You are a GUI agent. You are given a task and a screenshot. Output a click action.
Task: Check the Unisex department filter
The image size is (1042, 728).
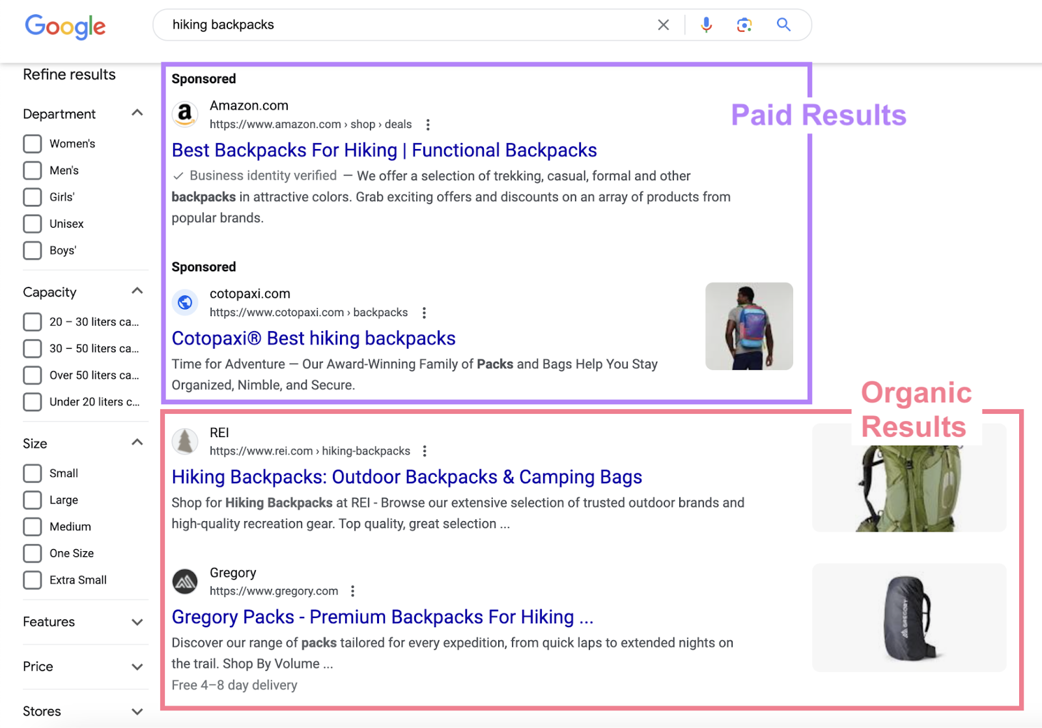(33, 224)
